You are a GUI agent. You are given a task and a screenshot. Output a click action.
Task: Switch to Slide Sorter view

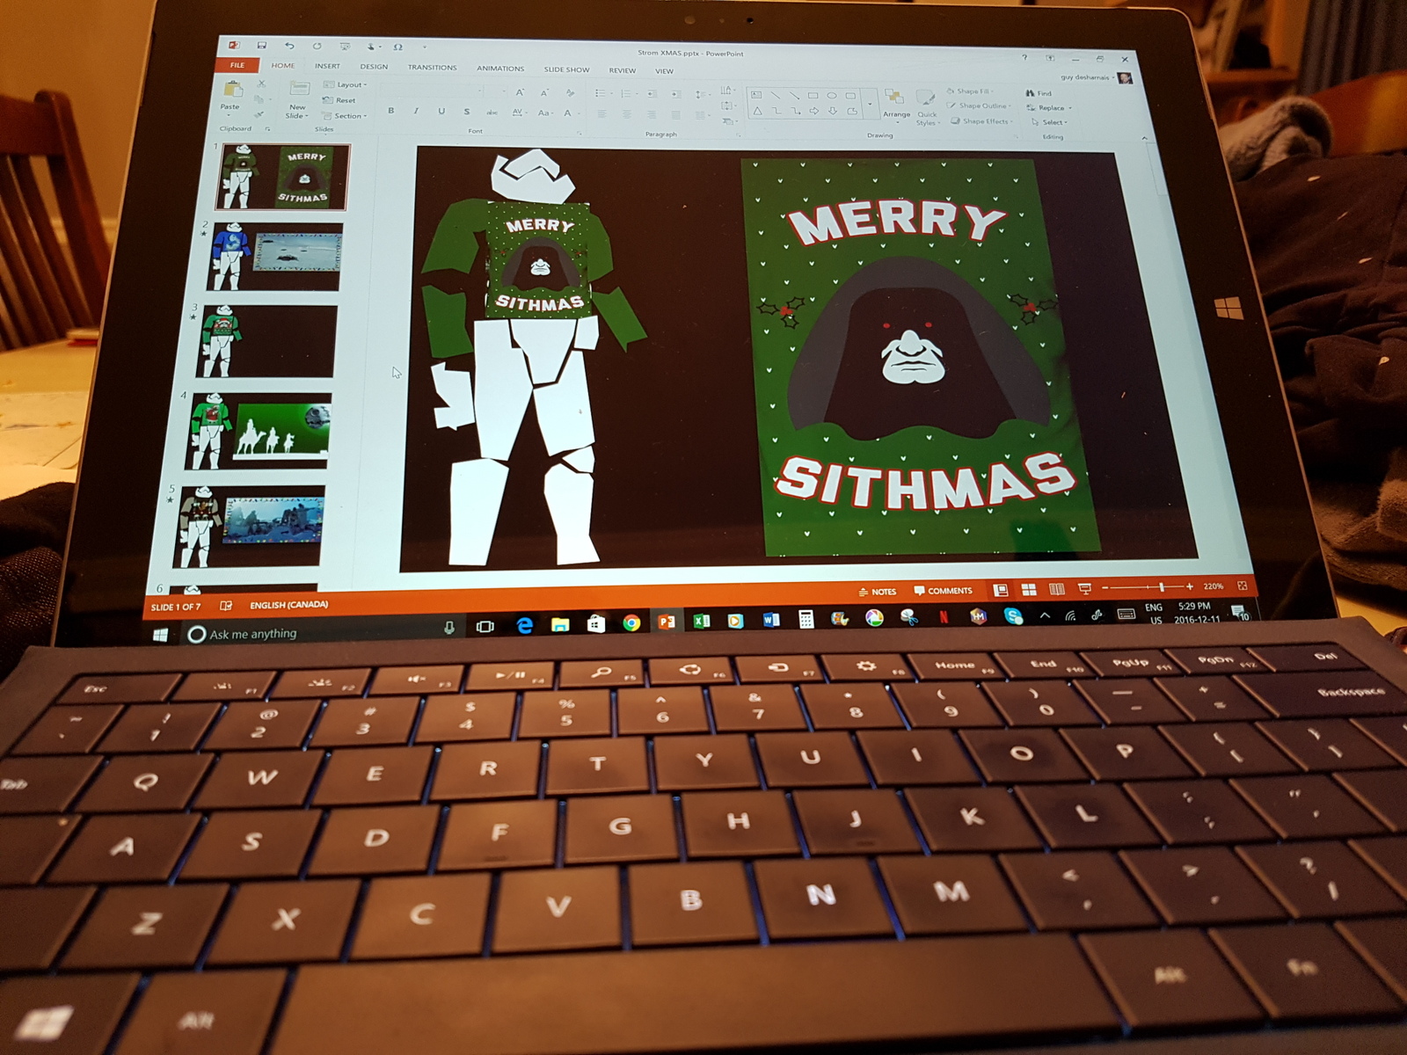[x=1028, y=589]
